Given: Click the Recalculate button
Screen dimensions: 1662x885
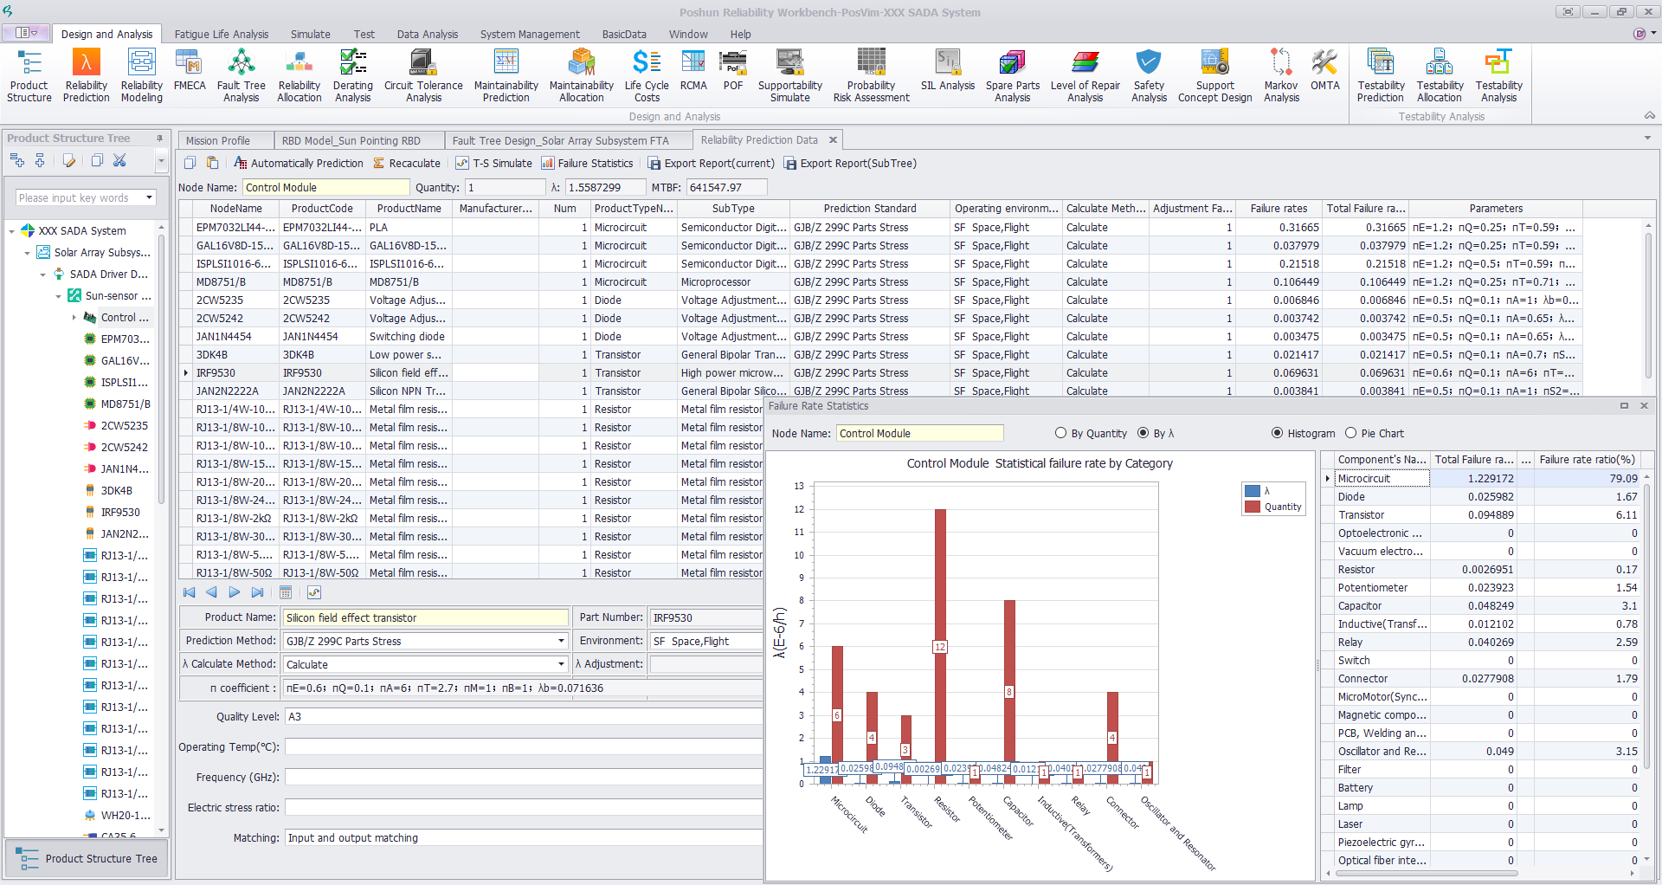Looking at the screenshot, I should 407,164.
